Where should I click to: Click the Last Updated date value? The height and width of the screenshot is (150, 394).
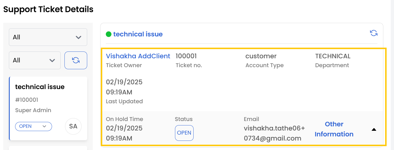[x=124, y=87]
